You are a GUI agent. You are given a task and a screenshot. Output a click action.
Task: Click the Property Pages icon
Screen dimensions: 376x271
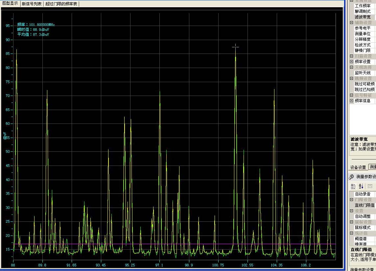(x=370, y=186)
